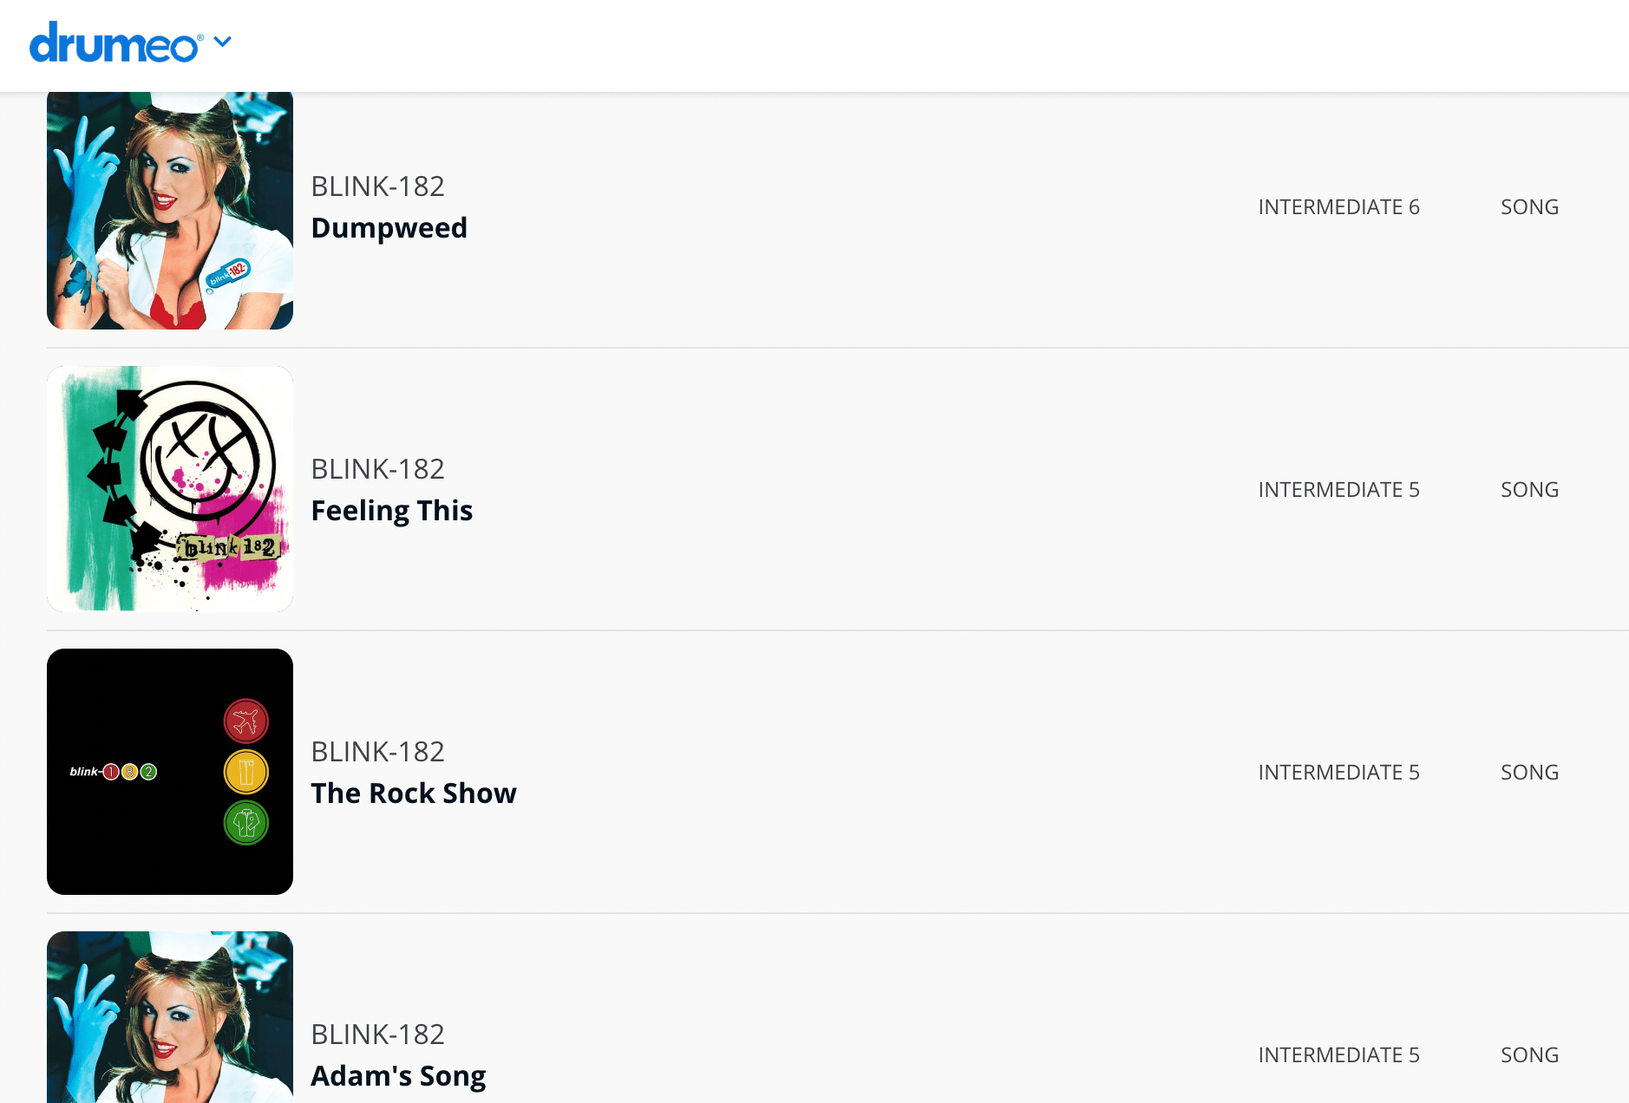Screen dimensions: 1629x1103
Task: Click the Adam's Song album thumbnail
Action: tap(170, 1016)
